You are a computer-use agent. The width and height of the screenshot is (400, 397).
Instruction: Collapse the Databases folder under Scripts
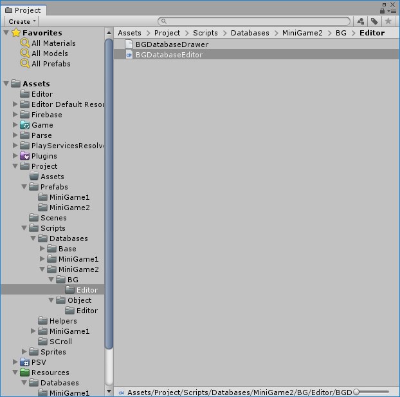33,238
